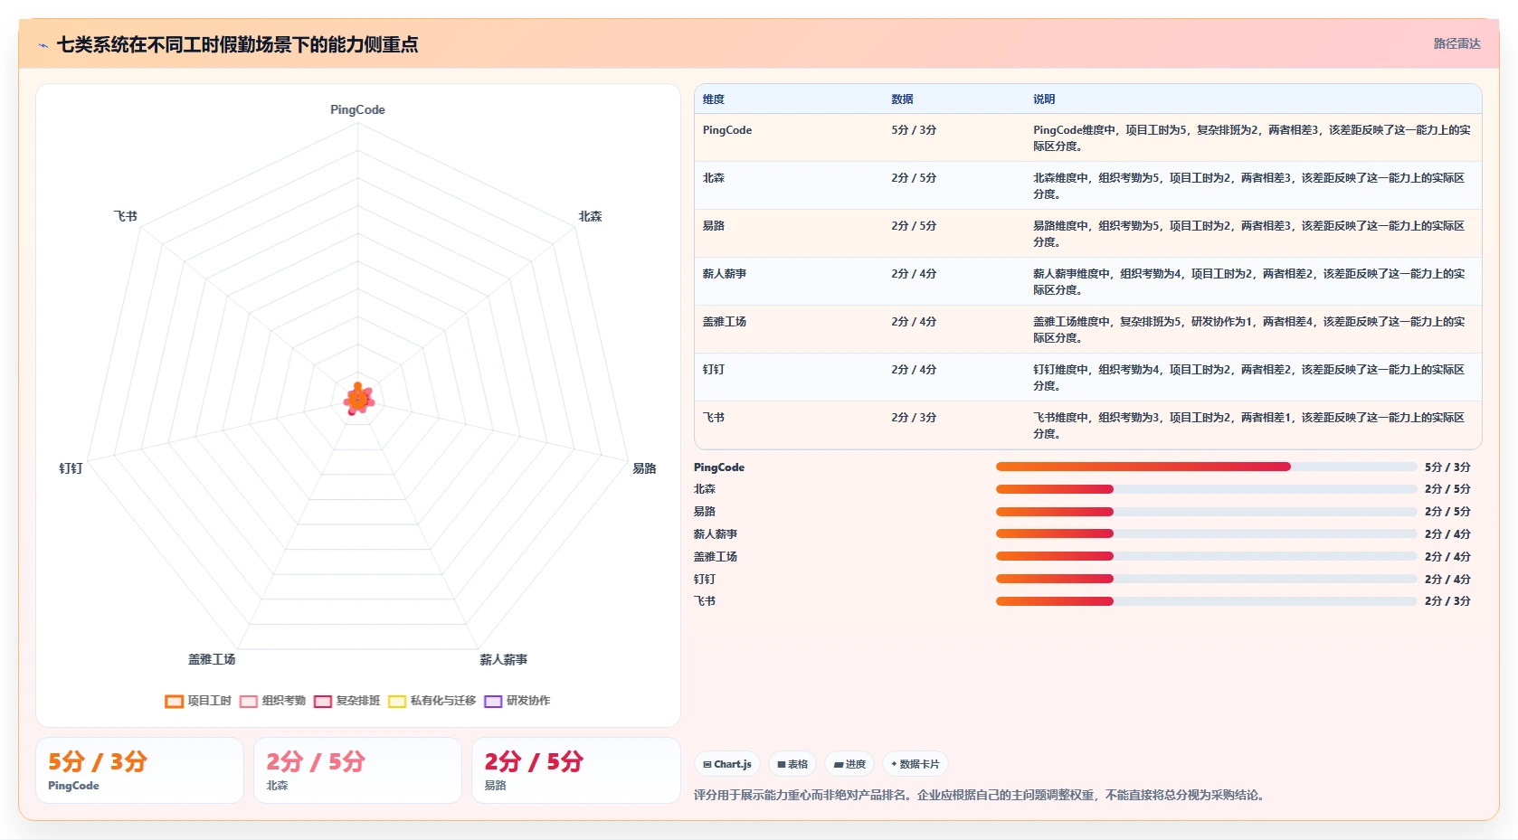Click the dashboard title 七类系统在不同工时假勤场景下的能力侧重点
The image size is (1518, 840).
point(237,45)
